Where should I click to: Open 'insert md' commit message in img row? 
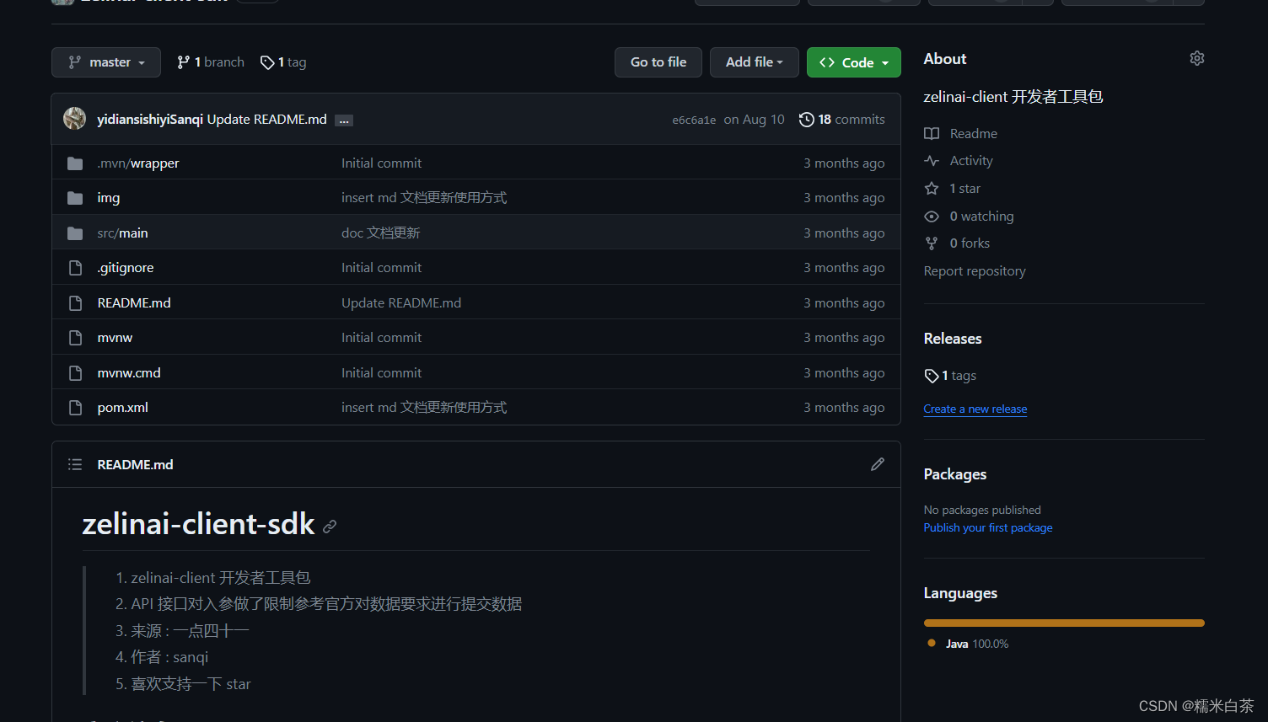coord(424,198)
